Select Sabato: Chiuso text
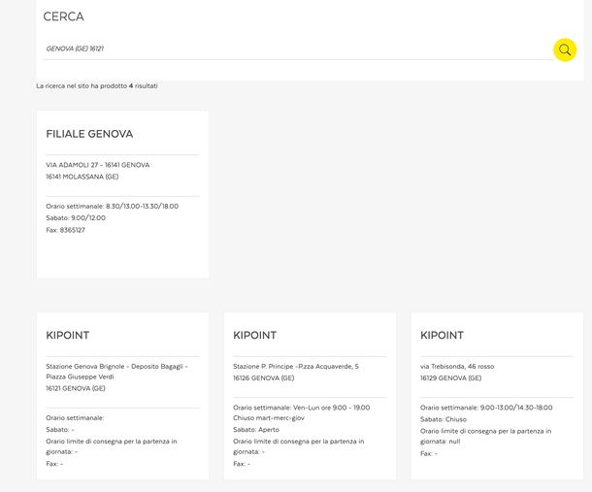 [x=444, y=419]
